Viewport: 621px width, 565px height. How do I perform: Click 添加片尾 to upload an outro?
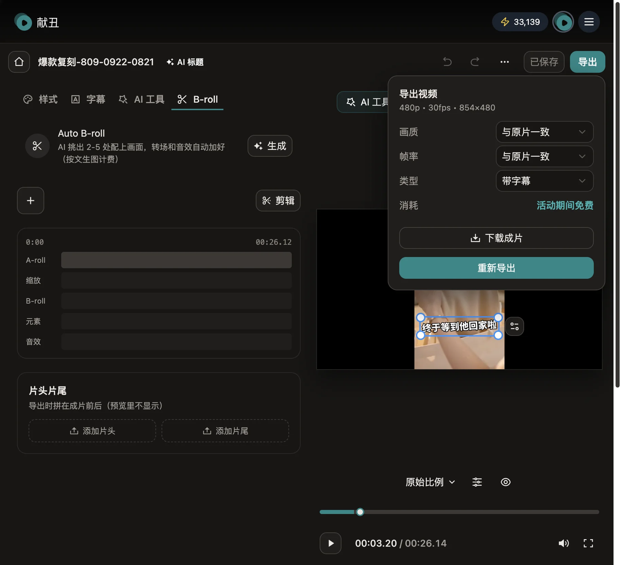coord(225,431)
